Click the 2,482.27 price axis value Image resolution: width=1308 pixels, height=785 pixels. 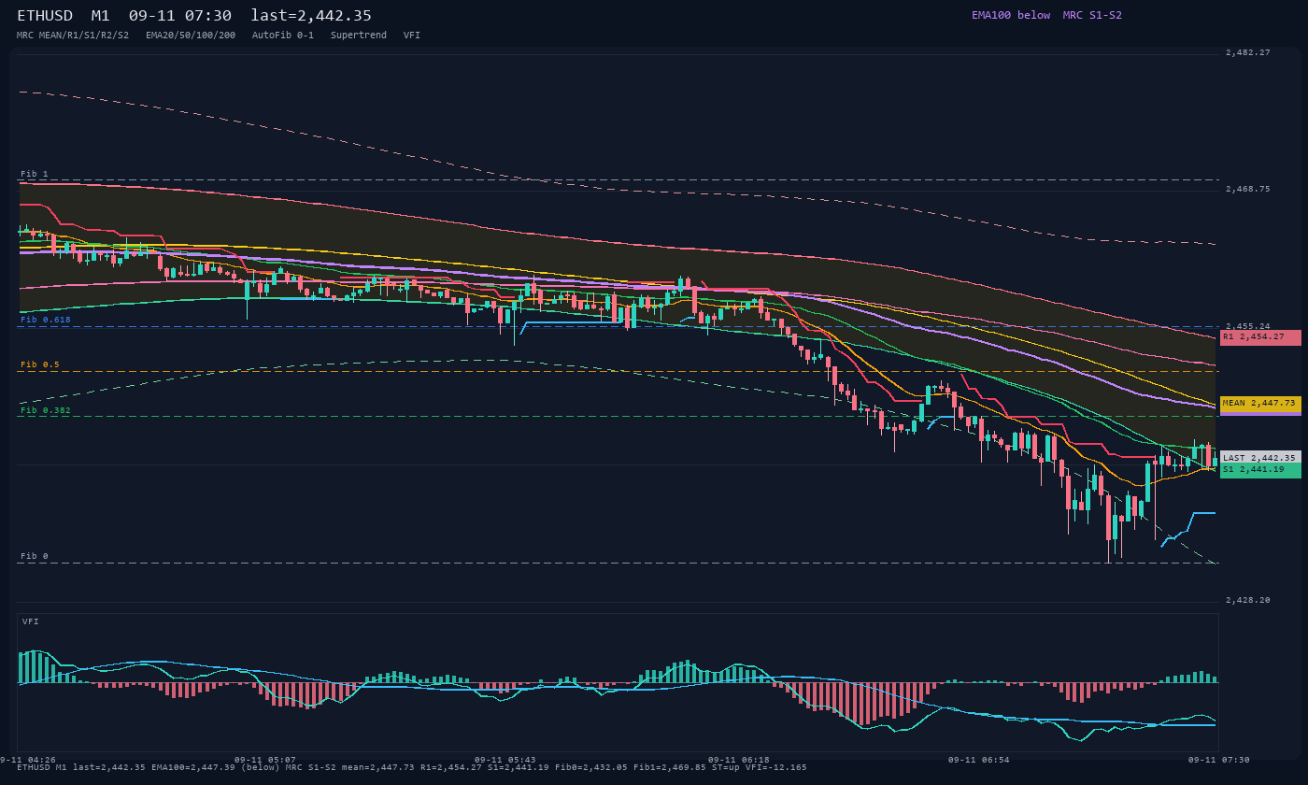click(1248, 52)
